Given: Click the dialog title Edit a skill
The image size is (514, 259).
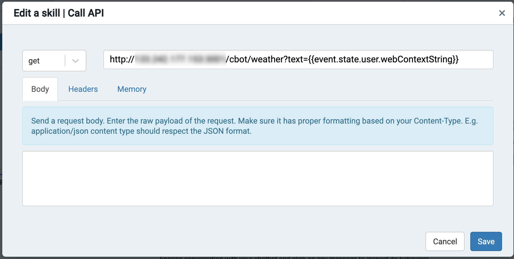Looking at the screenshot, I should tap(59, 13).
